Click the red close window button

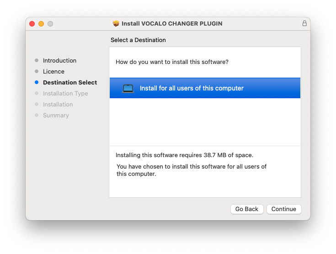click(32, 23)
